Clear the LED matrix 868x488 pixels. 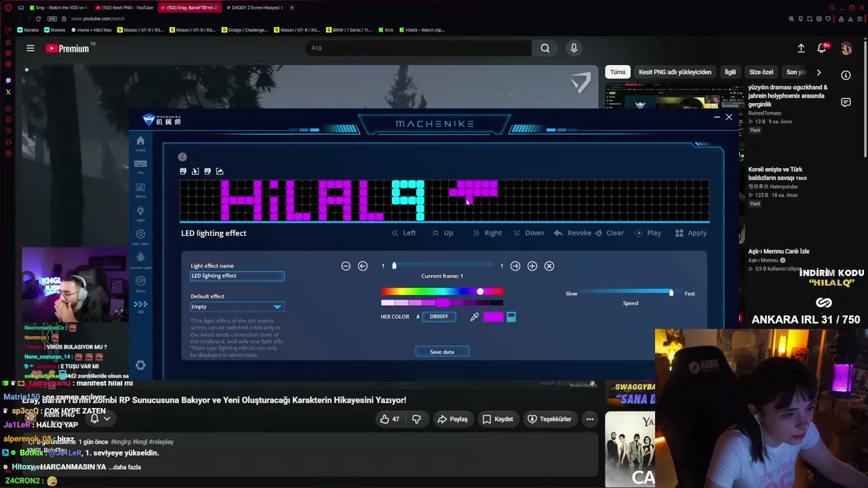(x=609, y=233)
